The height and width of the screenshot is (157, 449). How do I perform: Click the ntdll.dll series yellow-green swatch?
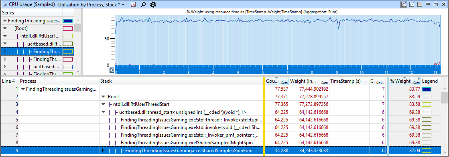(68, 36)
